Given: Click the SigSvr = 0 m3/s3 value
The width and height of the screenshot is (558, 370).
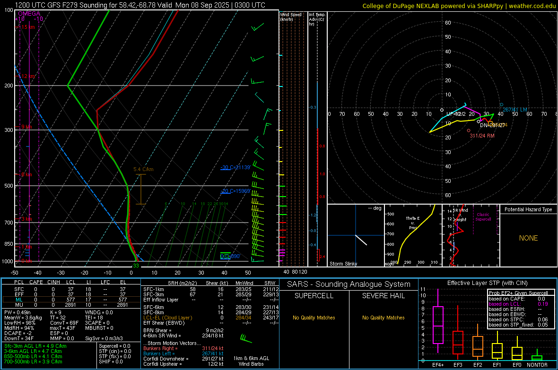Looking at the screenshot, I should point(104,338).
